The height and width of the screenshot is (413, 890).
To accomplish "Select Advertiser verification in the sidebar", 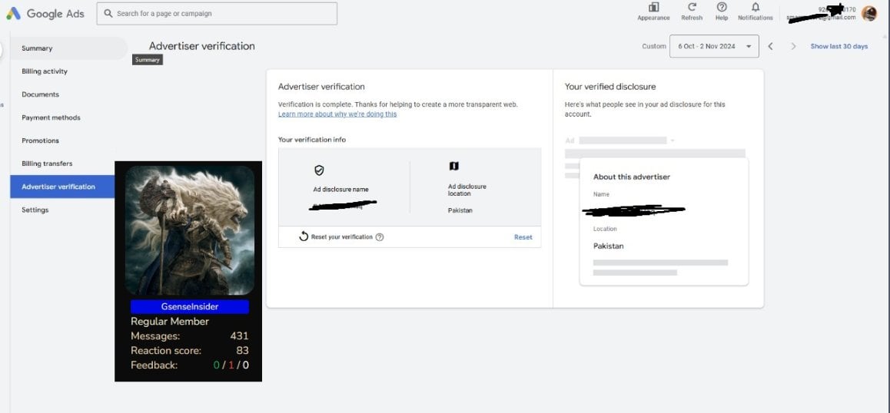I will point(62,187).
